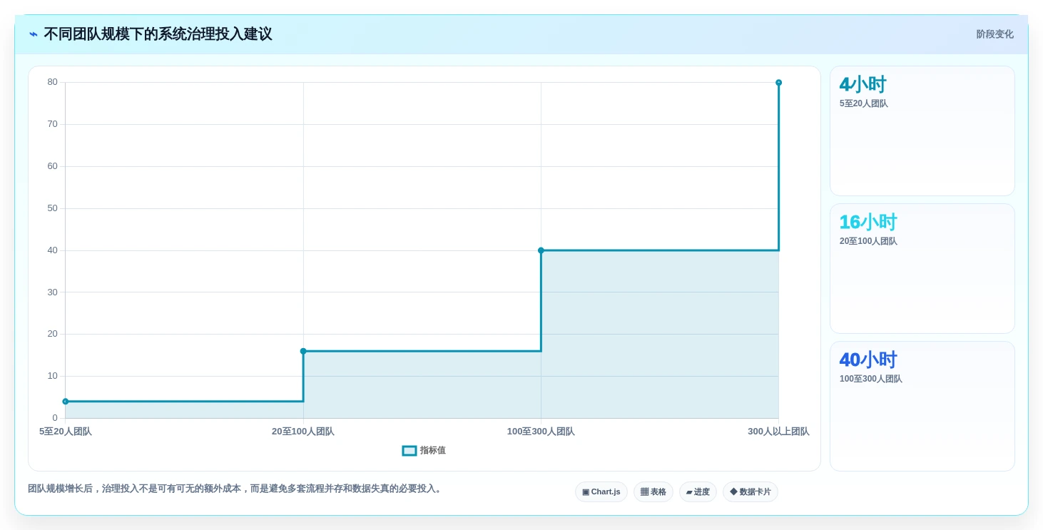Select the 表格 tag chip

tap(653, 492)
